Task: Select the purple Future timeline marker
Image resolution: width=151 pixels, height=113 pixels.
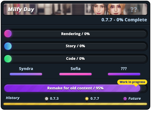Action: pyautogui.click(x=125, y=99)
